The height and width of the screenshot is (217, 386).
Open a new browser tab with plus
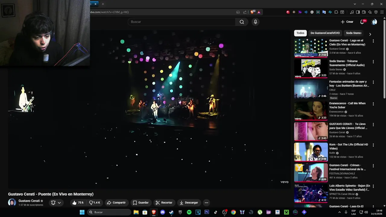(x=103, y=4)
